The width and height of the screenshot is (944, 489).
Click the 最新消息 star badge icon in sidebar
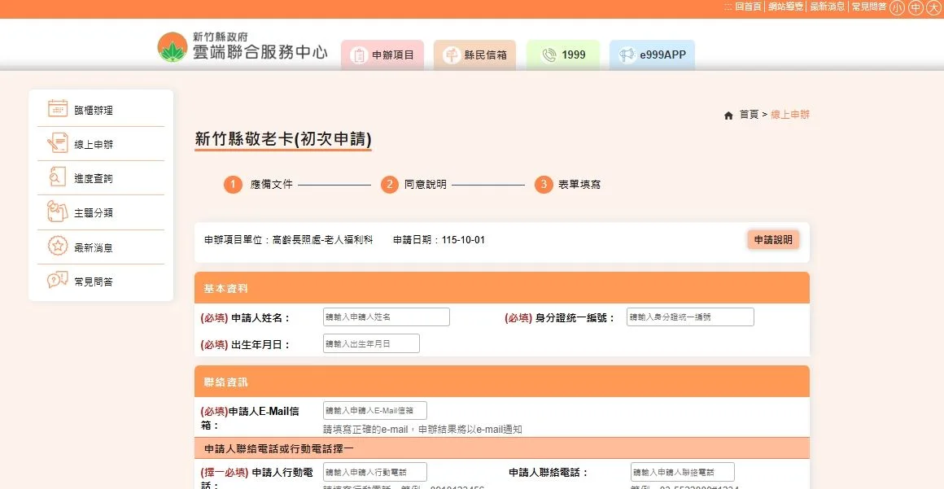pos(58,246)
